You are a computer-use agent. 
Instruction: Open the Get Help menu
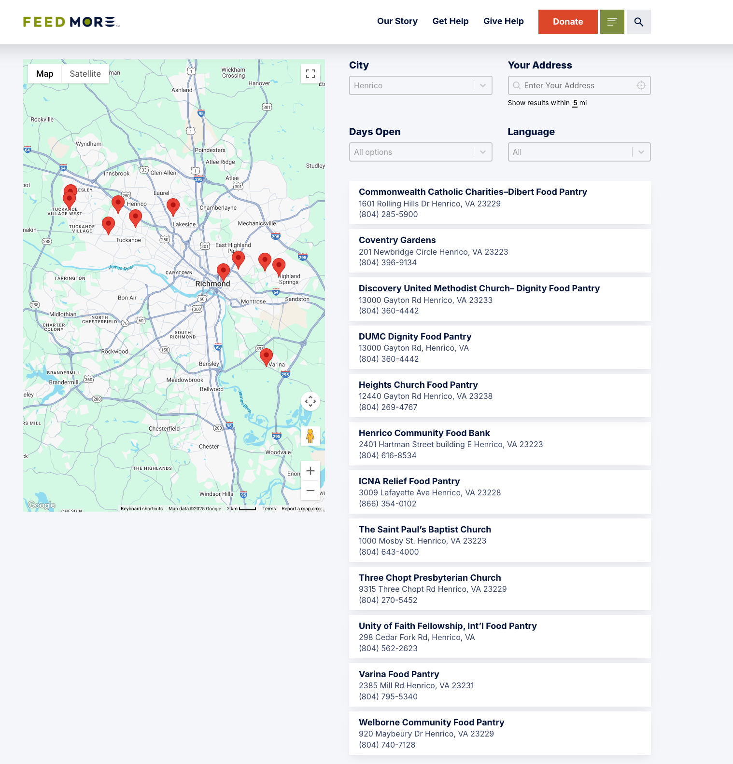[x=450, y=21]
